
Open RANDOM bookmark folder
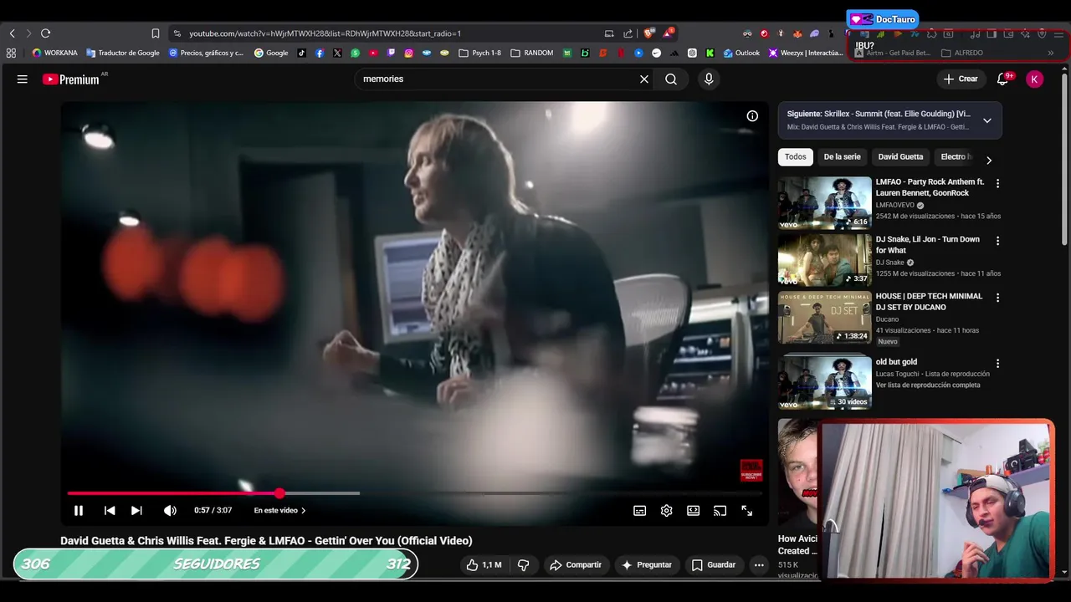tap(532, 53)
